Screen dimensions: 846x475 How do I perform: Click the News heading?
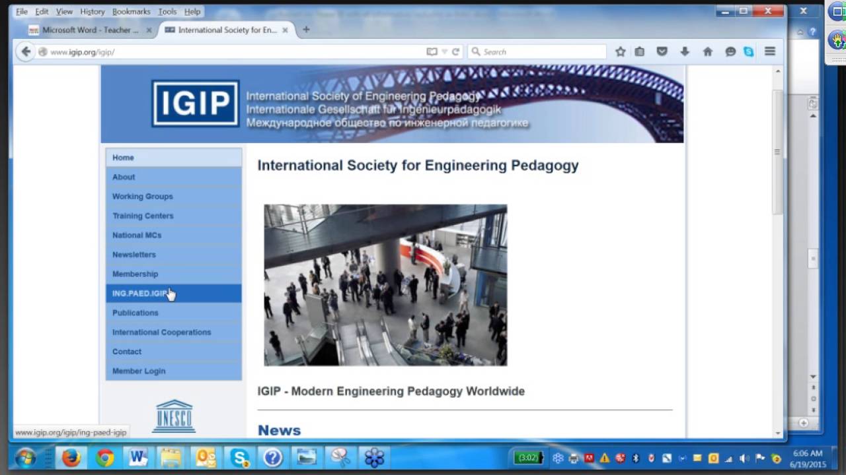[279, 430]
